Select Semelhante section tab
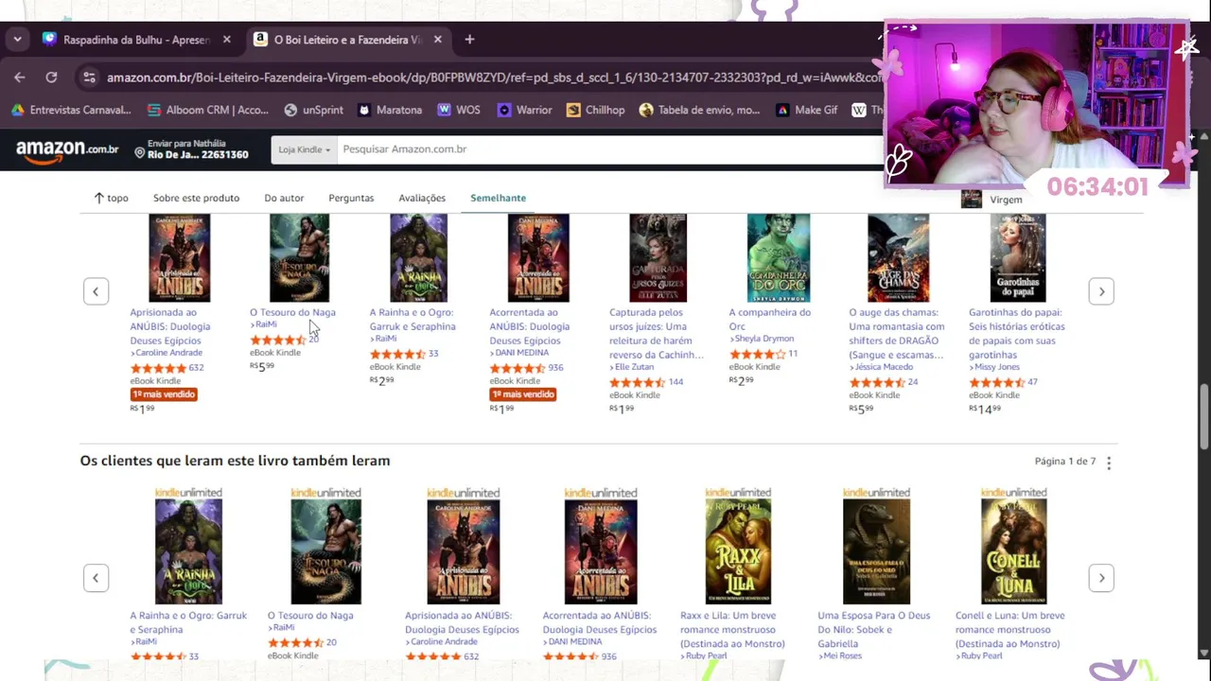This screenshot has width=1211, height=681. pos(498,198)
